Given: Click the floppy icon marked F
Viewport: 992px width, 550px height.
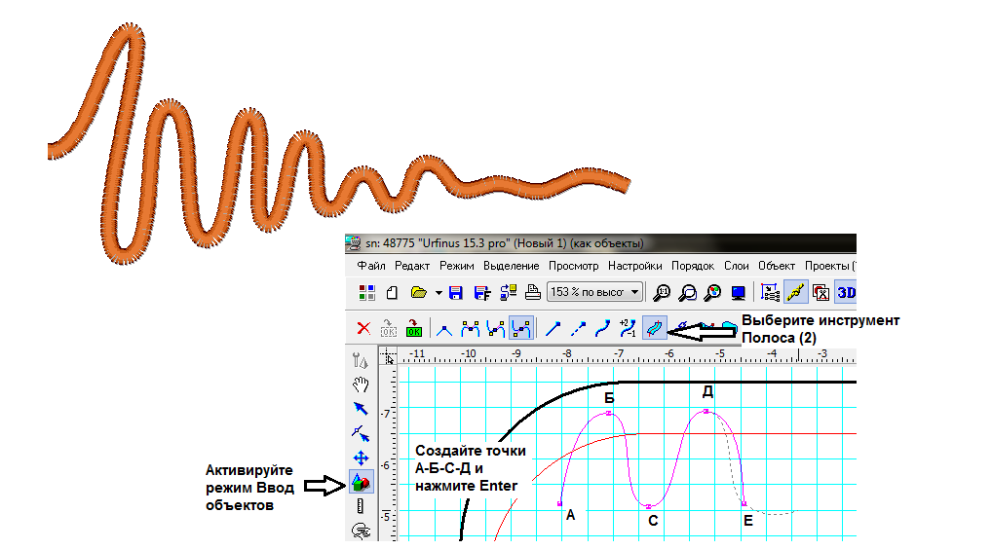Looking at the screenshot, I should point(481,293).
